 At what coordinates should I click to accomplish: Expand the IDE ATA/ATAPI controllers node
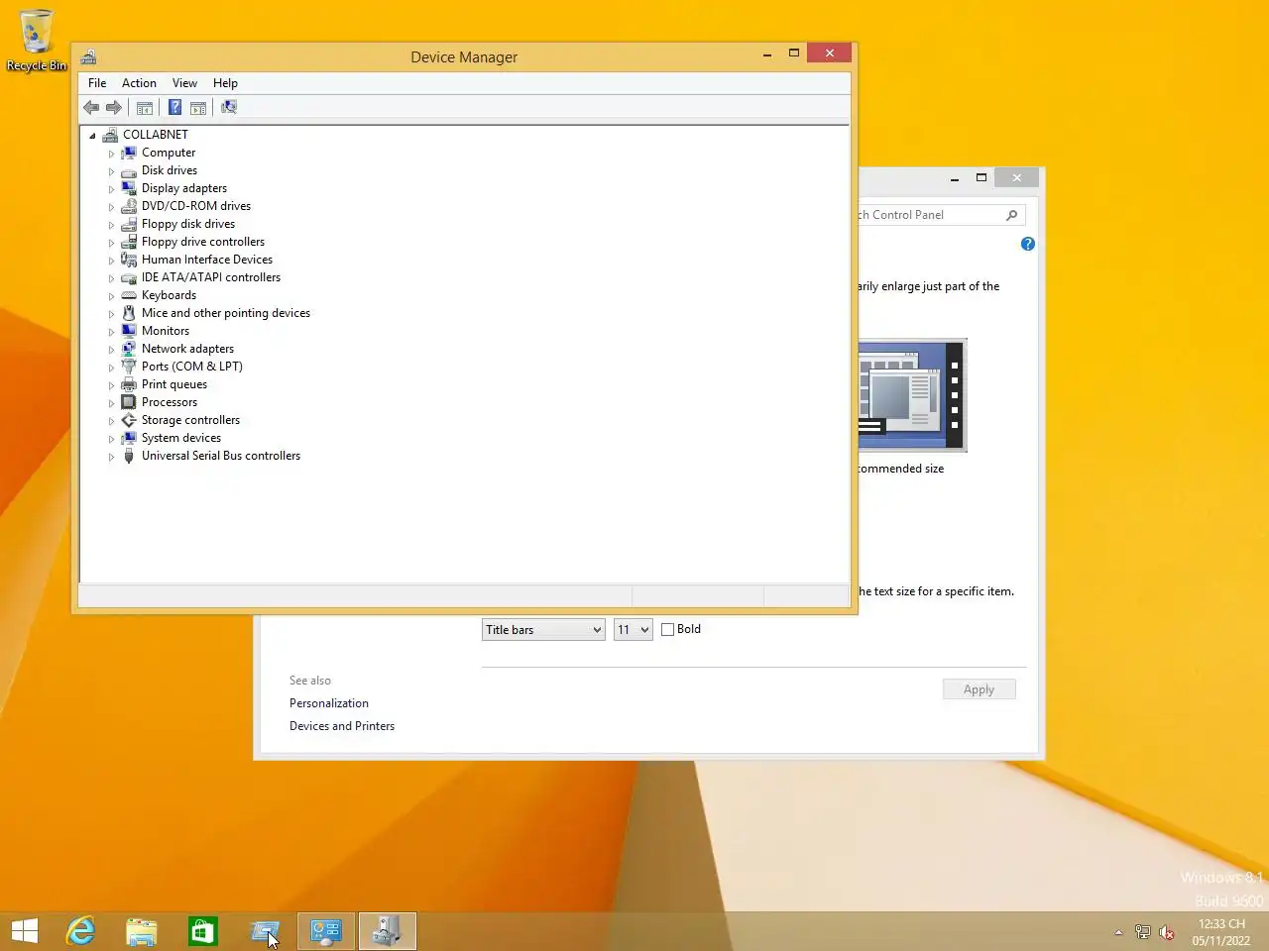tap(111, 278)
